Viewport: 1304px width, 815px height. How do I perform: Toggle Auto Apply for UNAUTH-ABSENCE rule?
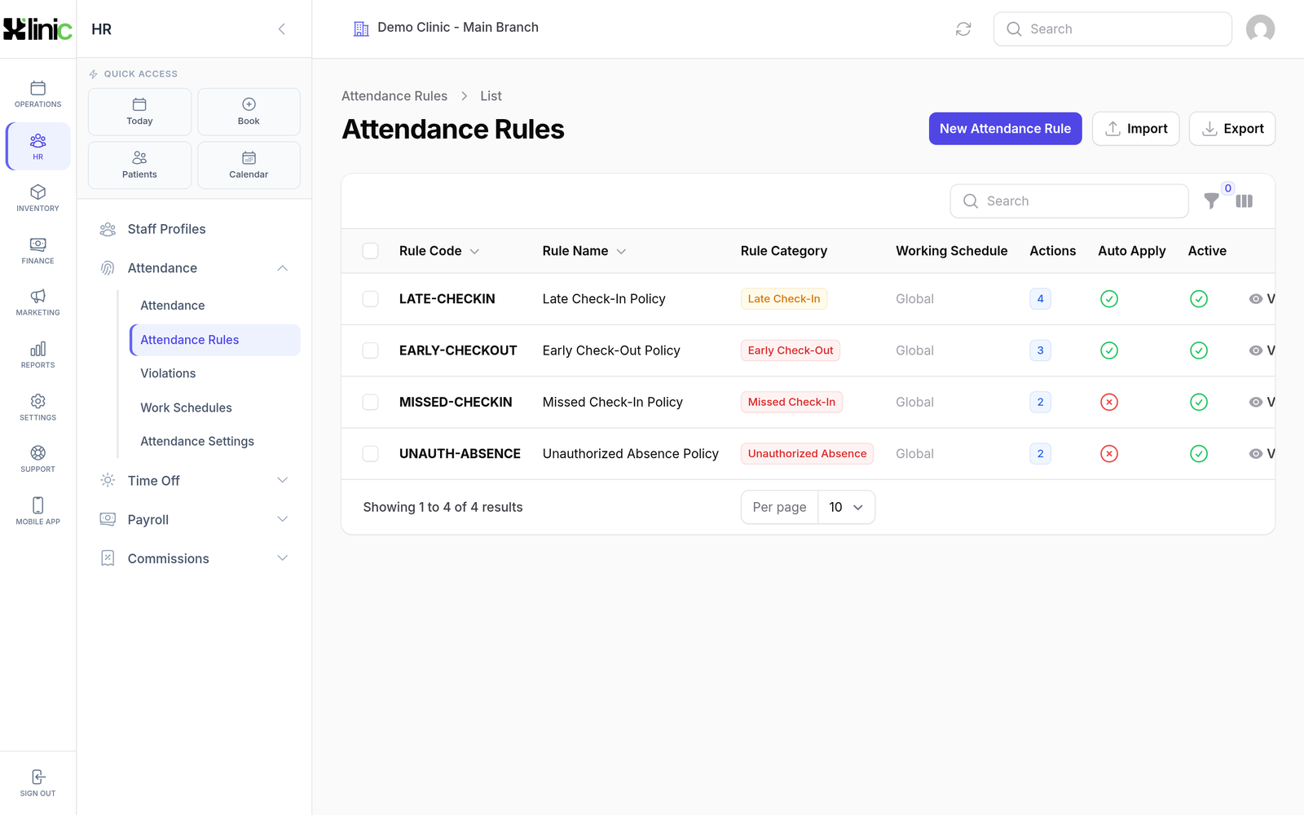[1109, 454]
